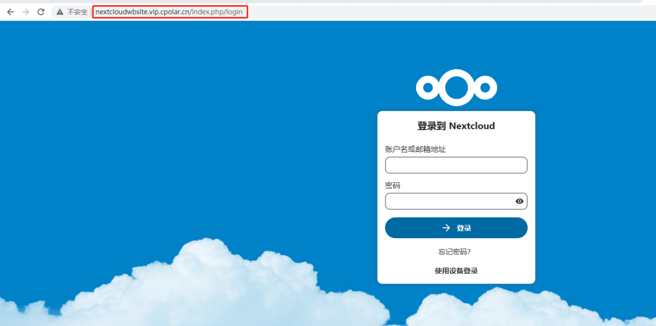This screenshot has height=326, width=656.
Task: Click the arrow icon inside the login button
Action: click(x=446, y=227)
